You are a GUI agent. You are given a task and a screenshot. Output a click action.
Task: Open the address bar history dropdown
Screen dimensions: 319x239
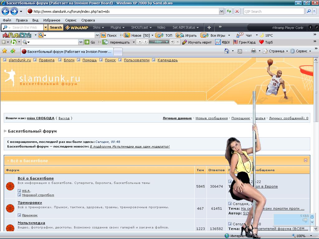coord(221,12)
